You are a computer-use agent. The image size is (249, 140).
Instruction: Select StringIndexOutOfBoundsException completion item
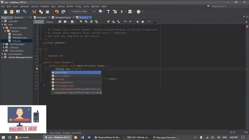(76, 89)
